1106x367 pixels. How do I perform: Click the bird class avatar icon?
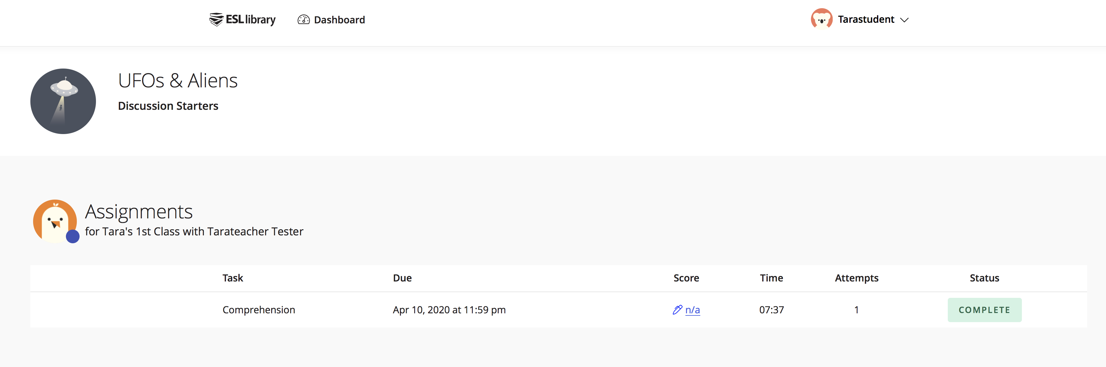coord(55,221)
